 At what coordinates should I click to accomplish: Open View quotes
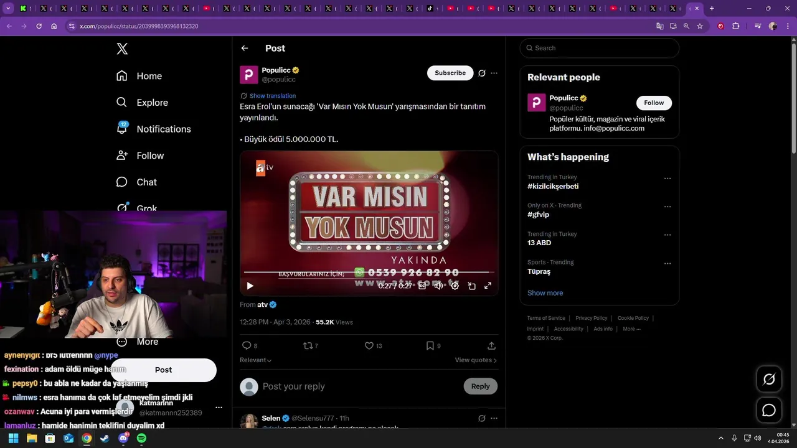tap(476, 360)
